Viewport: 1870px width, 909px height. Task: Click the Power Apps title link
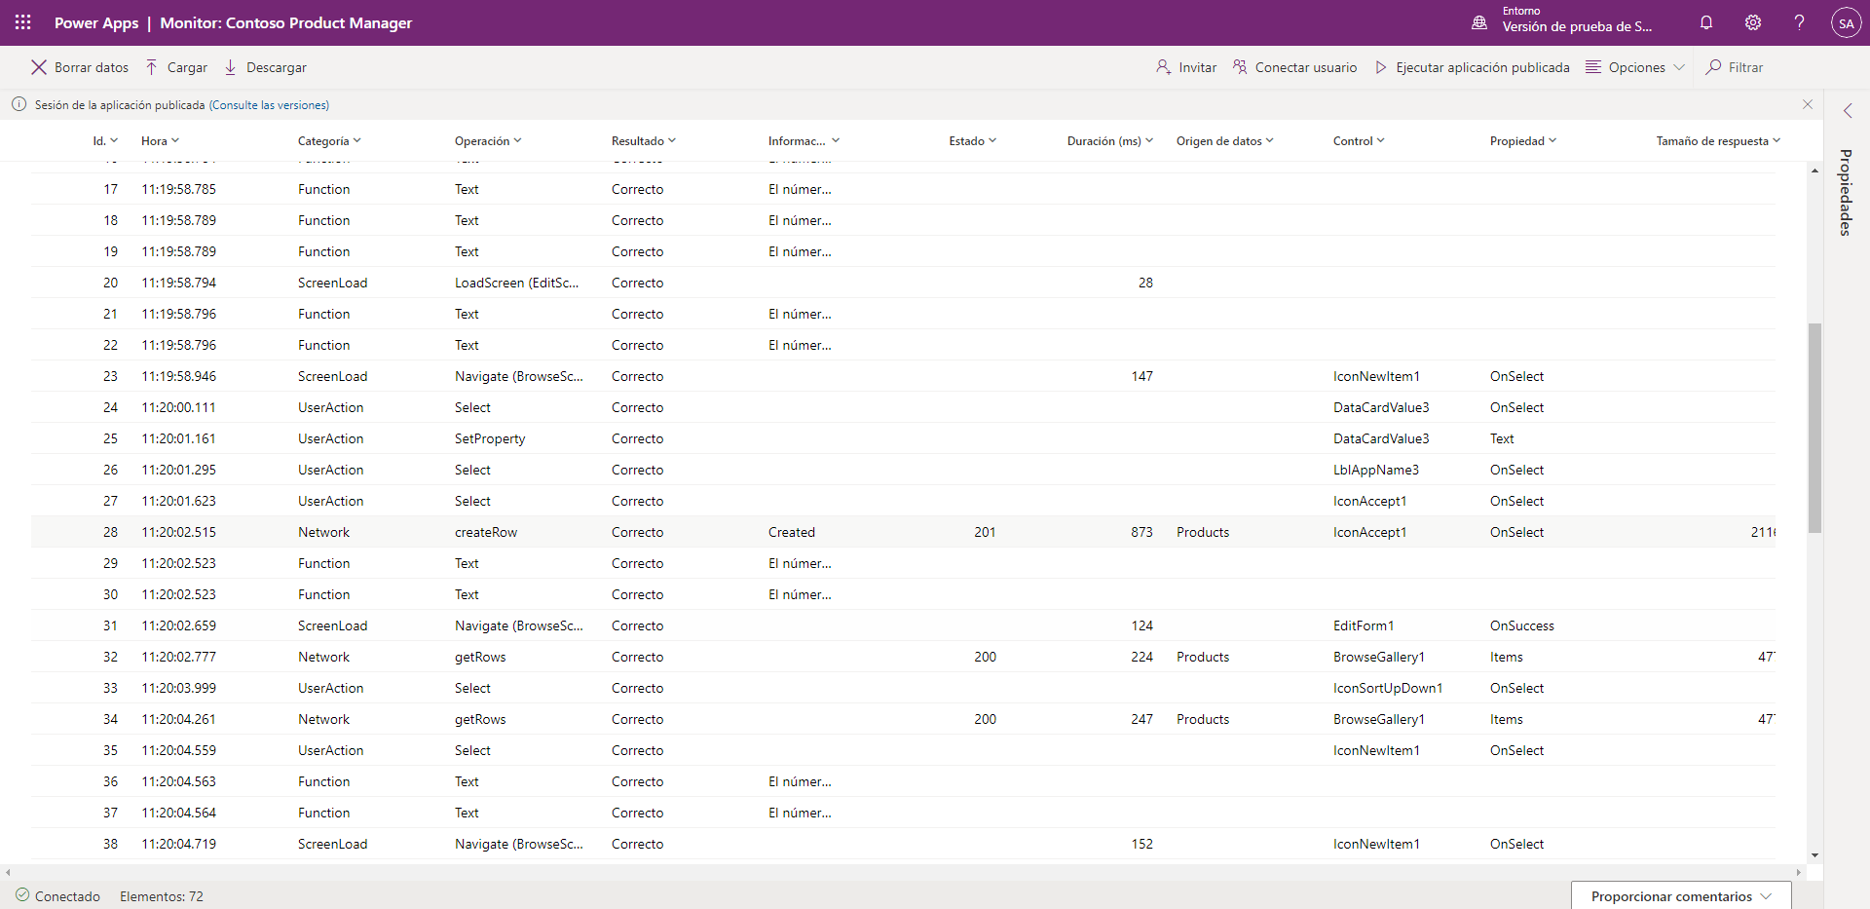(x=96, y=22)
